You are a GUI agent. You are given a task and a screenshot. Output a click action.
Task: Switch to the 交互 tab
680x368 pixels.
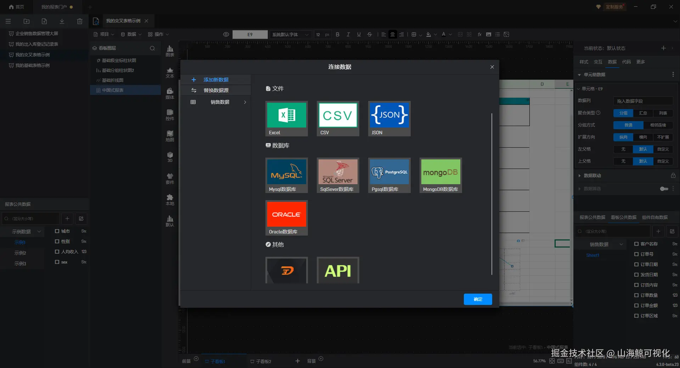[598, 62]
